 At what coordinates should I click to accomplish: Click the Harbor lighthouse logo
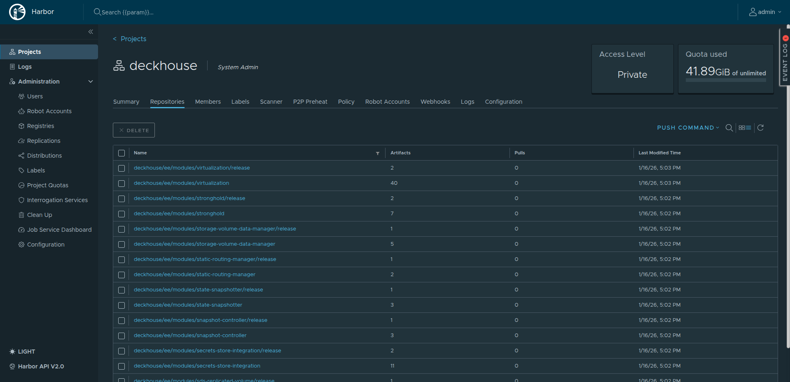pos(17,12)
